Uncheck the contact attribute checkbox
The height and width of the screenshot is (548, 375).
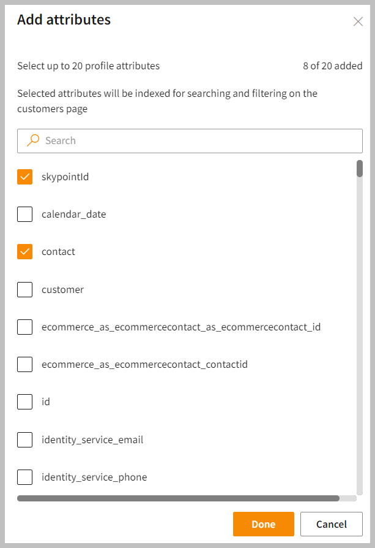(x=25, y=252)
